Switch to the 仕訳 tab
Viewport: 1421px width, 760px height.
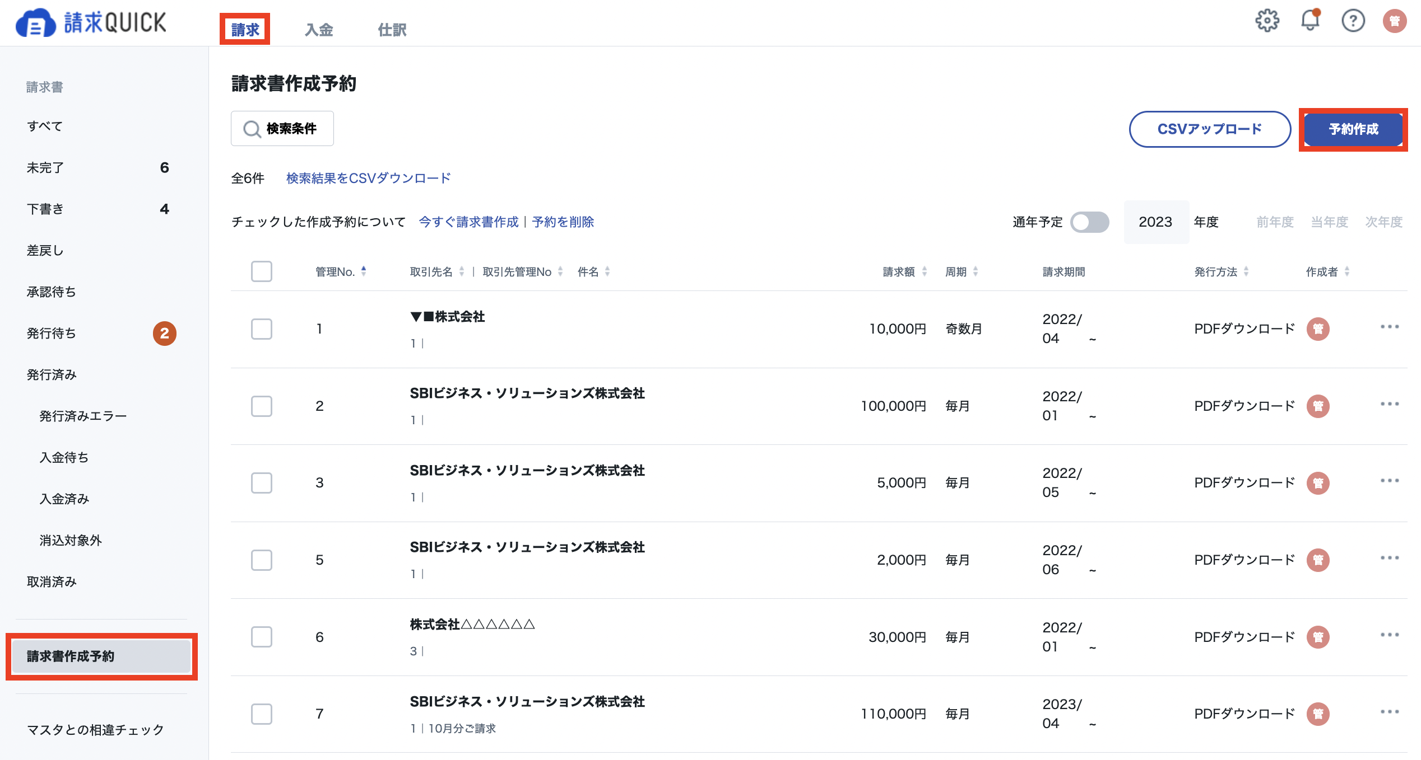pyautogui.click(x=392, y=30)
